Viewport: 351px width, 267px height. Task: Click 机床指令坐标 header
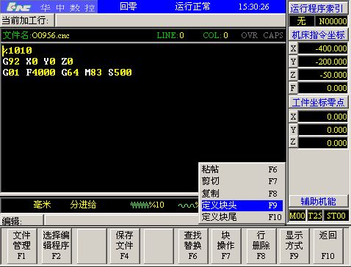[318, 35]
